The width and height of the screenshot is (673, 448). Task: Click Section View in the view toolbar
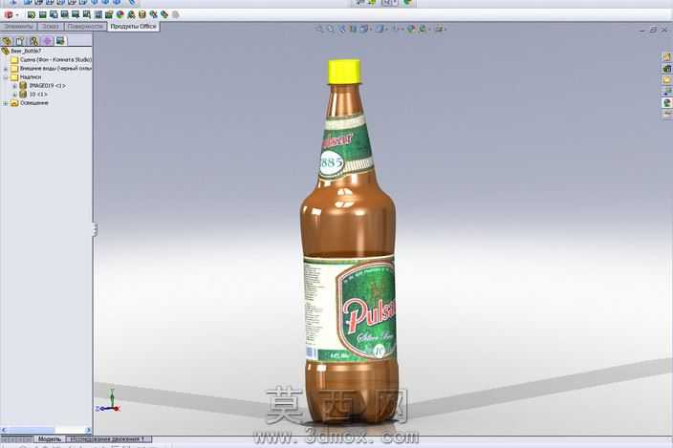[x=353, y=30]
